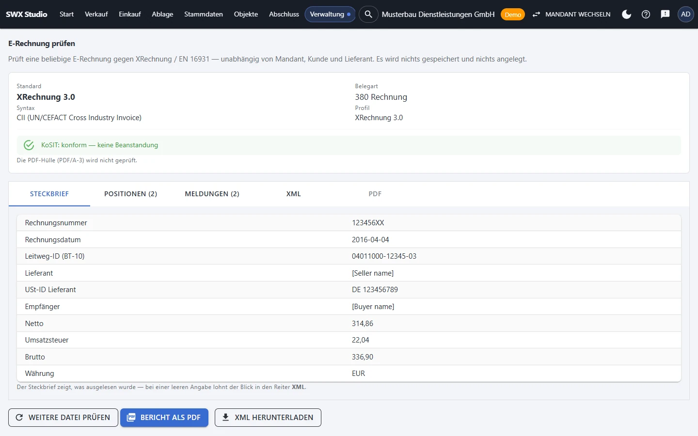Click Bericht als PDF button
Image resolution: width=698 pixels, height=436 pixels.
(x=164, y=418)
